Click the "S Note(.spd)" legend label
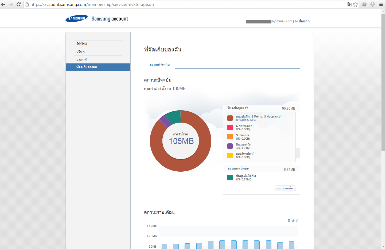This screenshot has width=386, height=250. click(245, 126)
